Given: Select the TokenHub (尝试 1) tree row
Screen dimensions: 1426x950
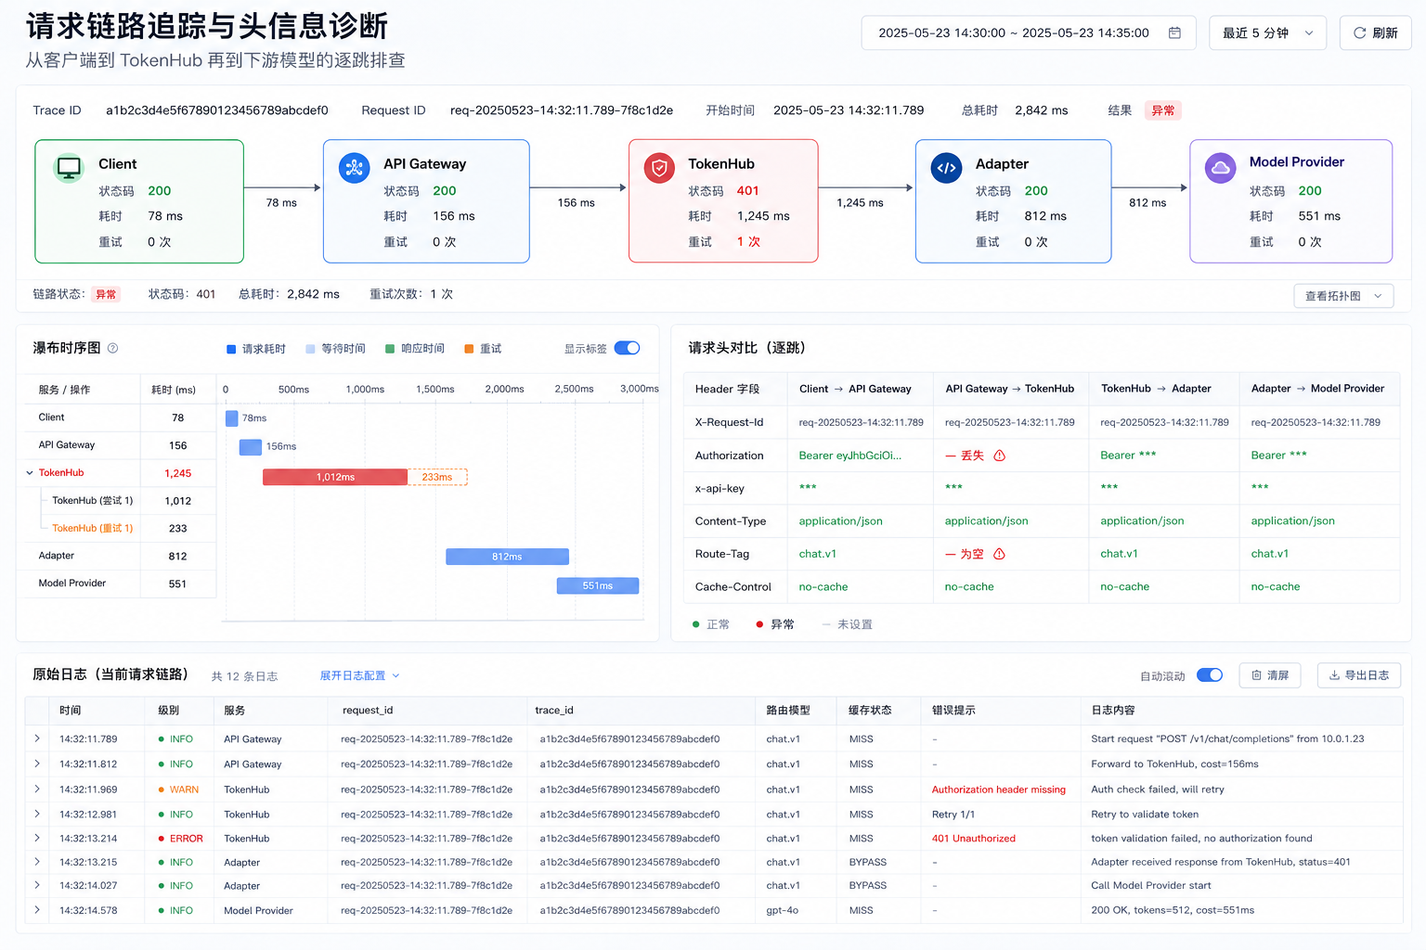Looking at the screenshot, I should 120,501.
